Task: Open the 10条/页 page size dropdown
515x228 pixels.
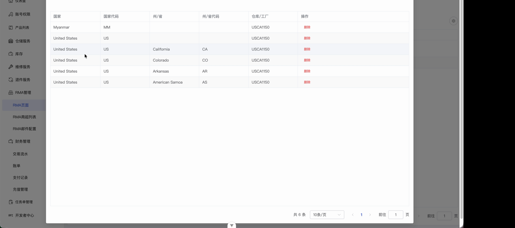Action: (327, 215)
